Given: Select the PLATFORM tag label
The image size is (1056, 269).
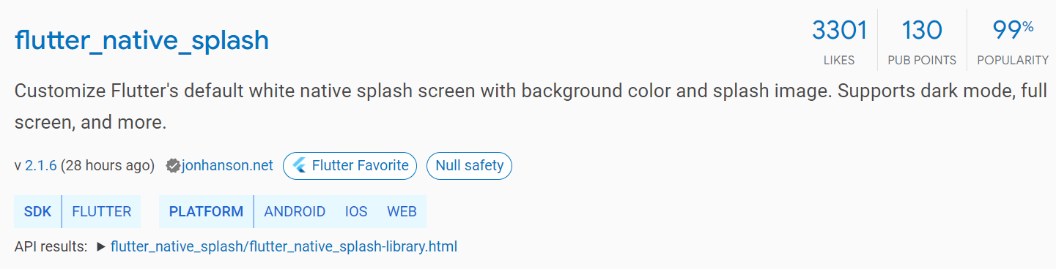Looking at the screenshot, I should point(206,212).
